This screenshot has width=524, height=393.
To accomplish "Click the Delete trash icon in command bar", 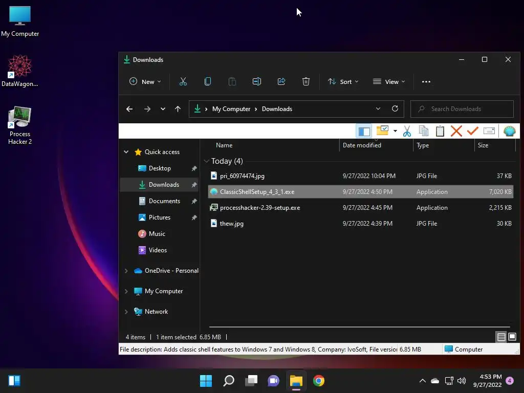I will pyautogui.click(x=306, y=81).
